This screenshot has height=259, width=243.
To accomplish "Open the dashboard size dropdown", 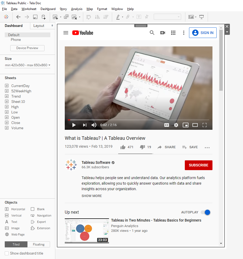I will tap(28, 65).
